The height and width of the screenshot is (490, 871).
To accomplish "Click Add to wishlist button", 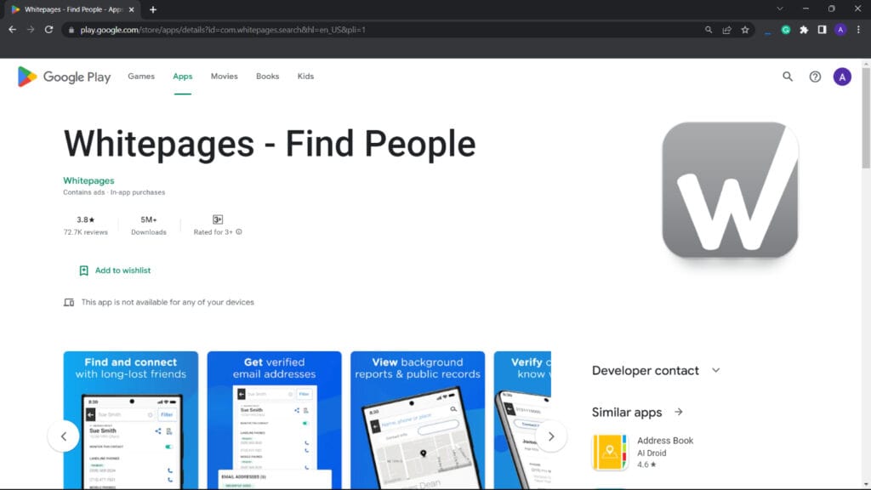I will (x=115, y=271).
